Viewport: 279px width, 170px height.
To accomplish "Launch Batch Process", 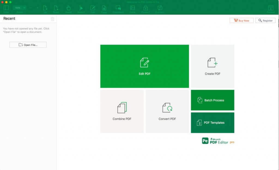I will pos(213,100).
